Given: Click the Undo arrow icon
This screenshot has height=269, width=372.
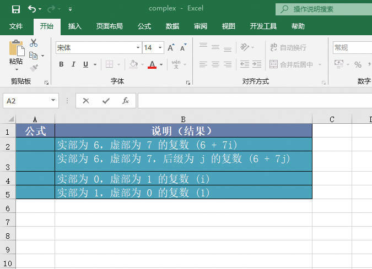Looking at the screenshot, I should (32, 9).
